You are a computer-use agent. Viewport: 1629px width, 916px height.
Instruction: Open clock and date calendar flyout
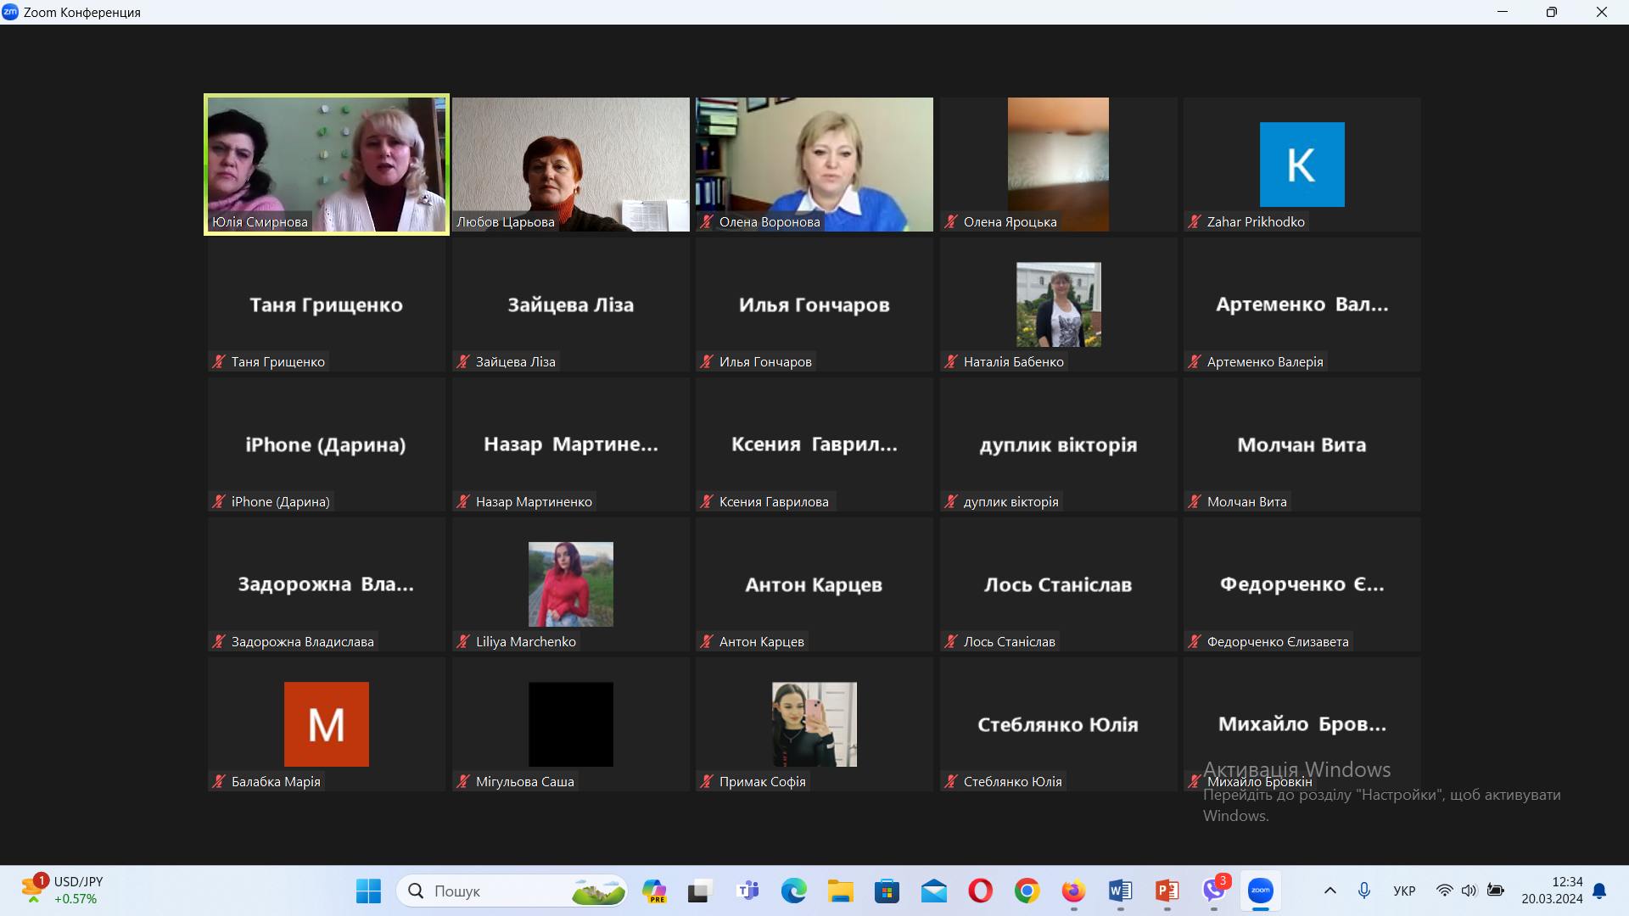[x=1552, y=891]
